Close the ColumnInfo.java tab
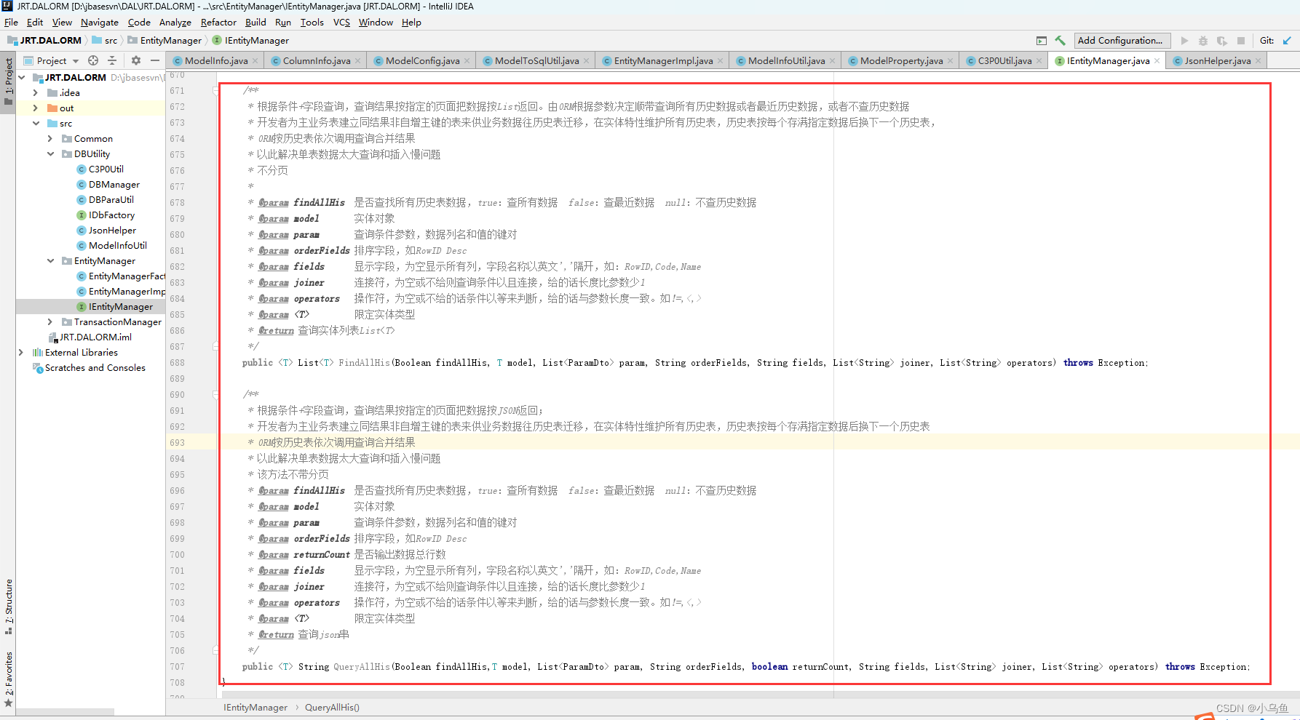The height and width of the screenshot is (720, 1300). 357,61
